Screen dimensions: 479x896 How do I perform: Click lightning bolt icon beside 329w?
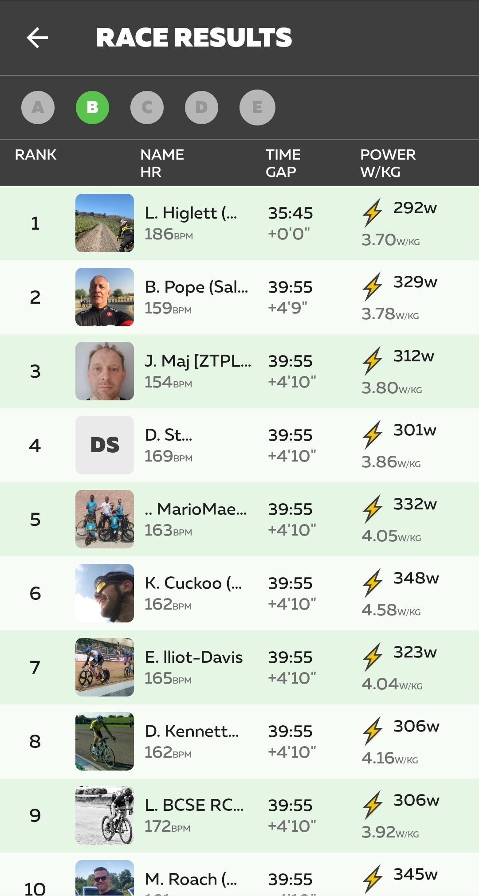[373, 286]
